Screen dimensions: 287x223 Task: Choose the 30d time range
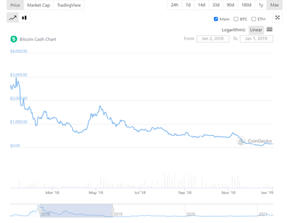pyautogui.click(x=216, y=5)
